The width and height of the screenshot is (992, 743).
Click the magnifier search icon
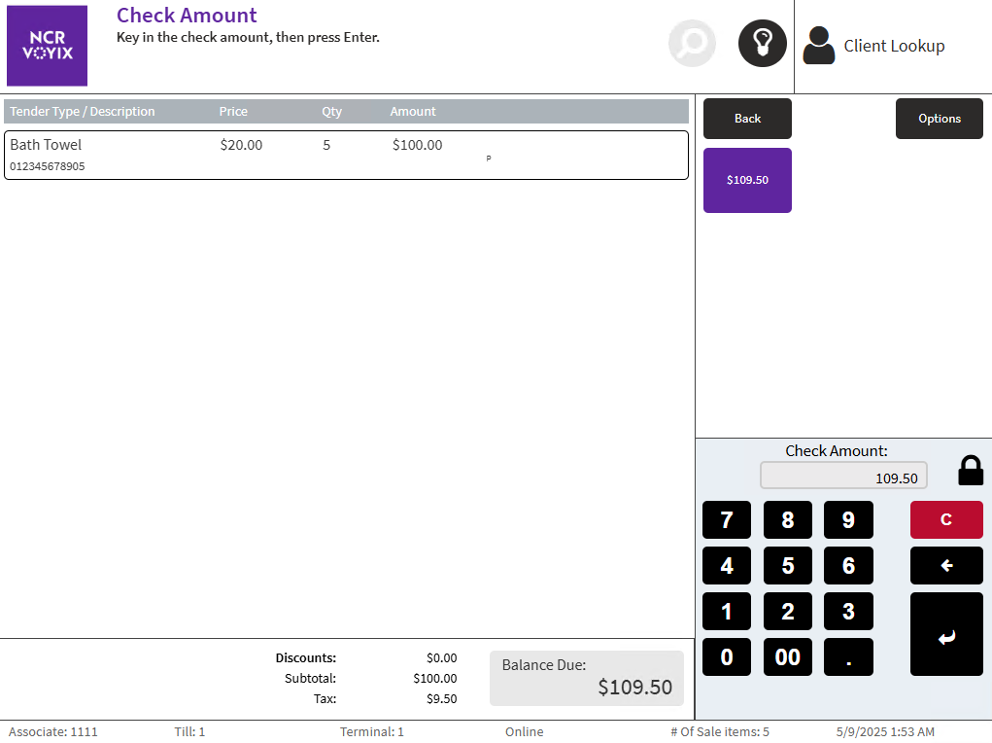(x=692, y=44)
